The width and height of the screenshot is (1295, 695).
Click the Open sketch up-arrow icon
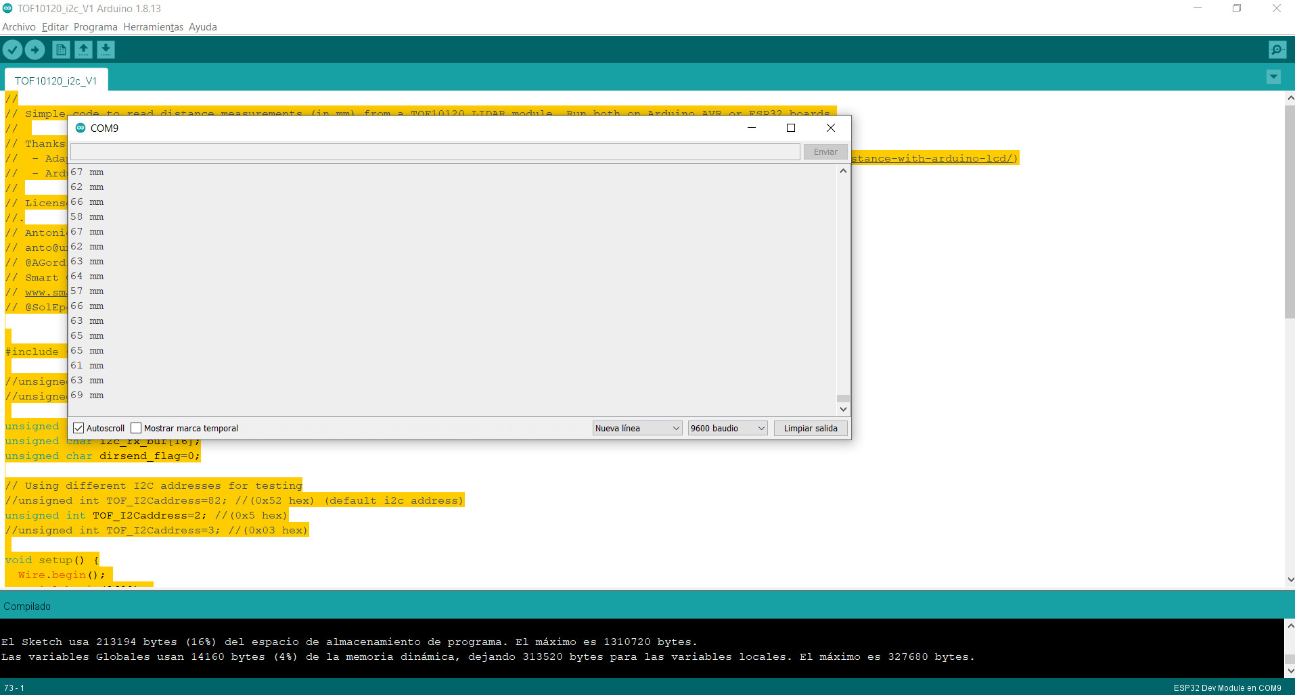(83, 49)
